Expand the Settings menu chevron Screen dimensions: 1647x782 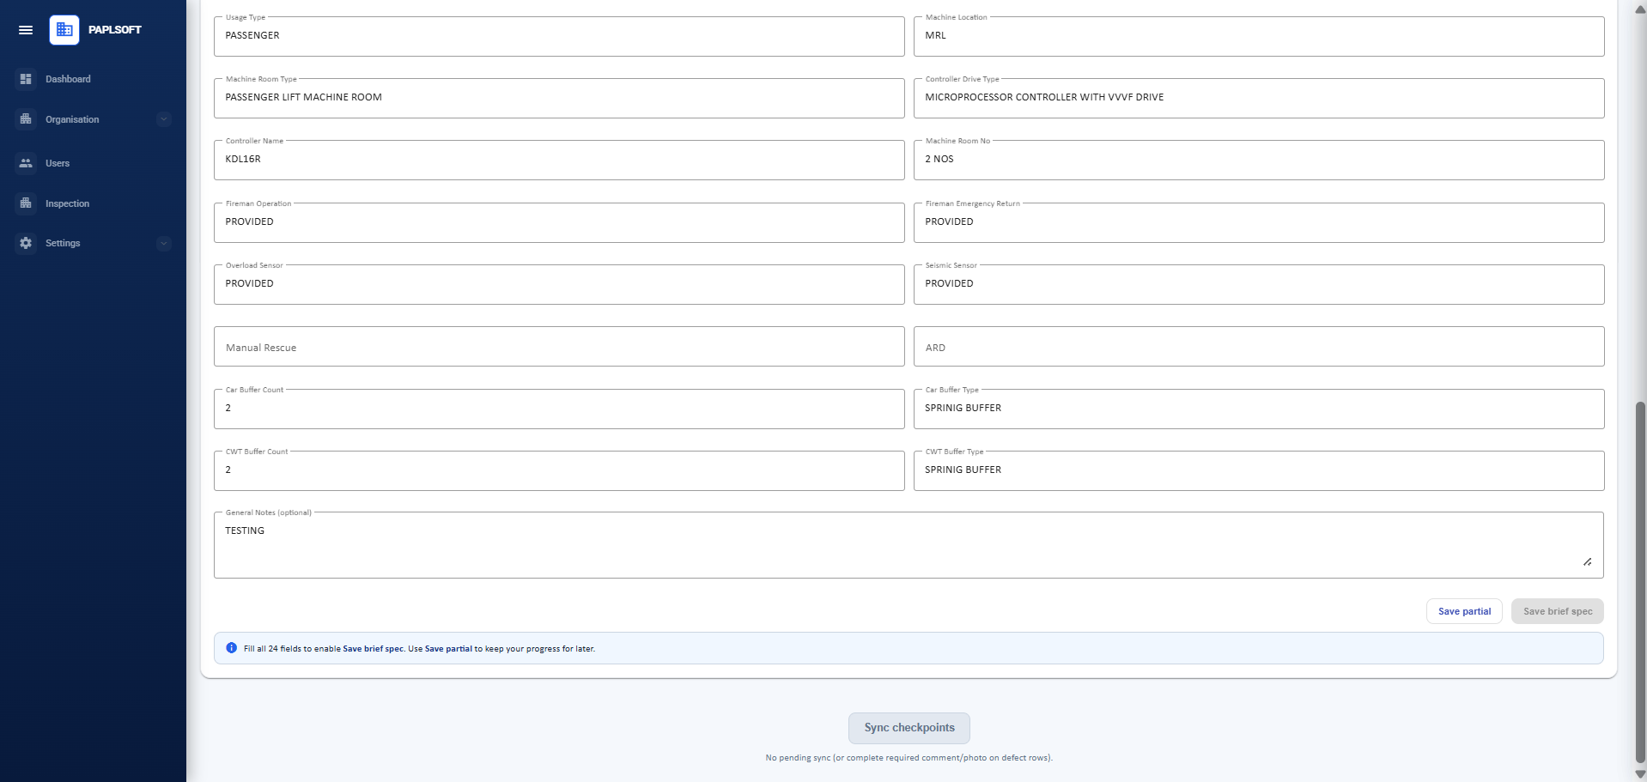point(164,243)
